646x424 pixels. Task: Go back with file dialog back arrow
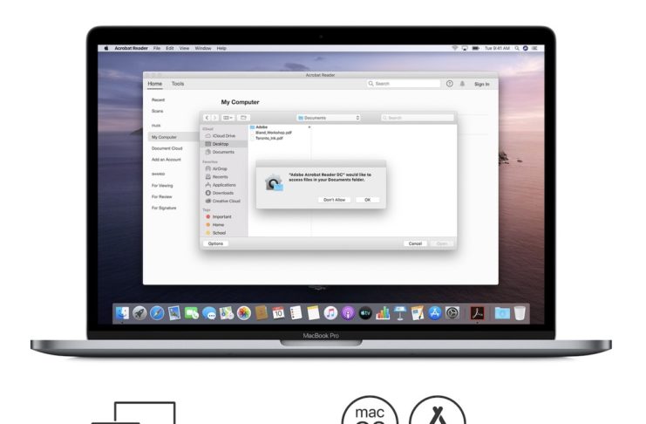207,118
